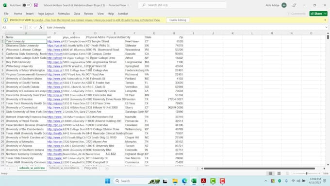The height and width of the screenshot is (186, 330).
Task: Click the purple Save icon
Action: (x=36, y=5)
